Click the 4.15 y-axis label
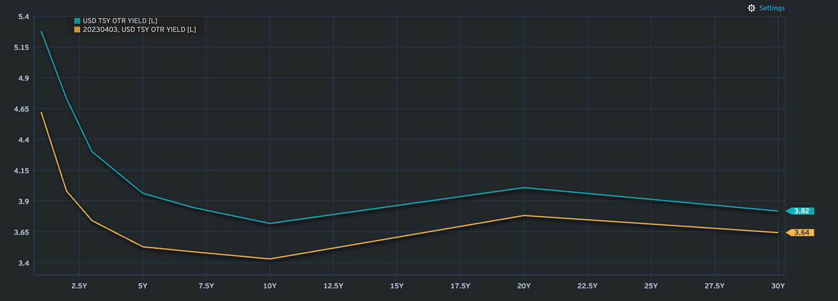This screenshot has width=838, height=301. 21,171
